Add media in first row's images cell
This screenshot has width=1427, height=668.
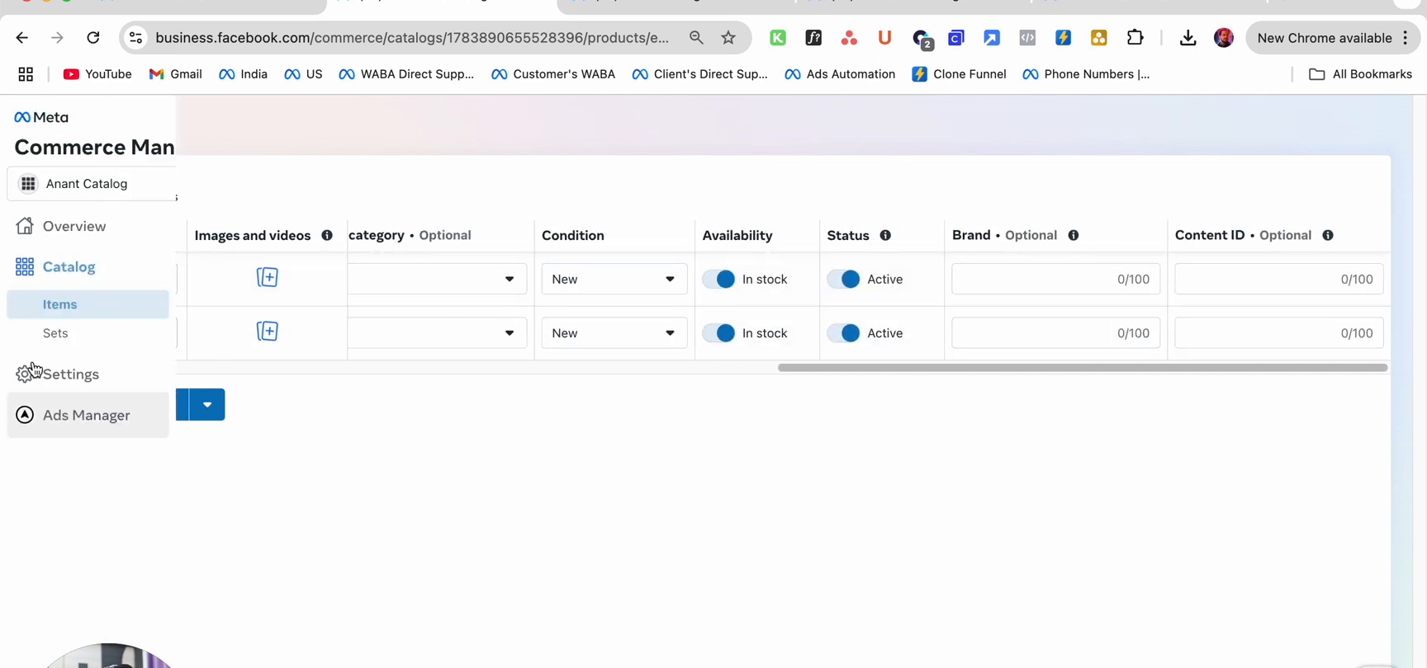click(267, 278)
